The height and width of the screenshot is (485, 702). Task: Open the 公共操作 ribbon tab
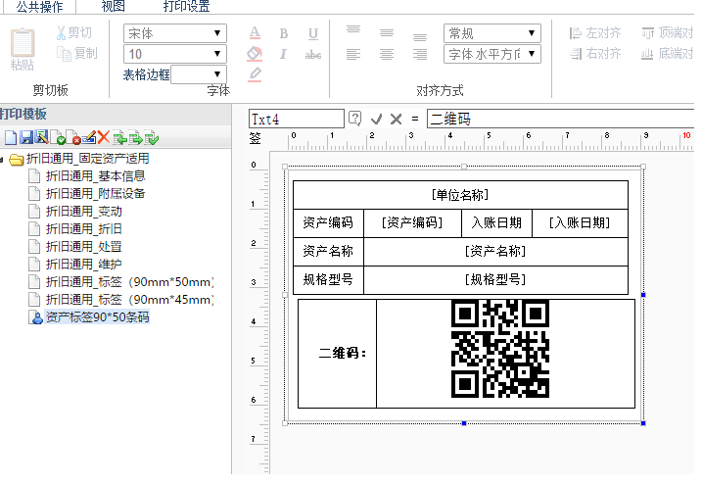(x=39, y=7)
